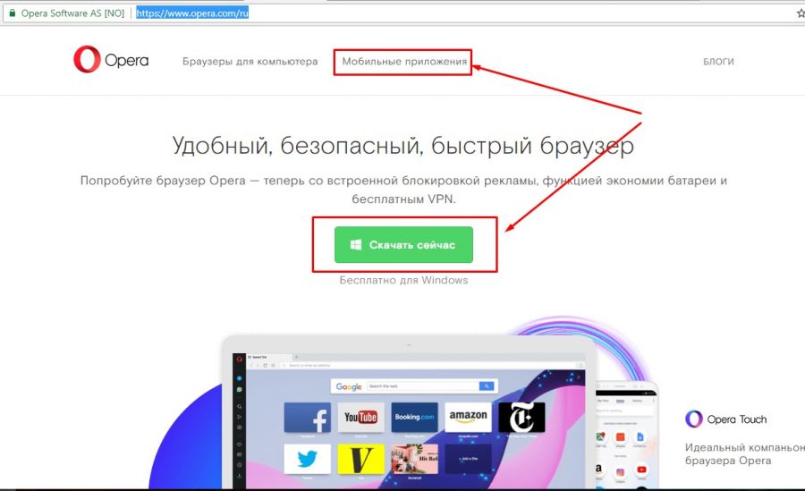
Task: Click the Opera Touch purple logo
Action: point(693,419)
